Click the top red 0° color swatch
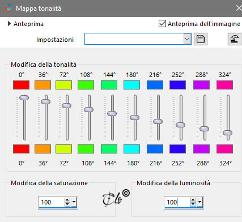242x222 pixels. point(21,85)
